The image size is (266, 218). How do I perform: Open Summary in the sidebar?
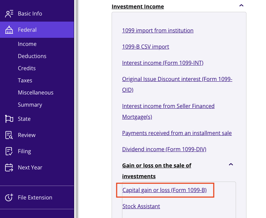(30, 105)
